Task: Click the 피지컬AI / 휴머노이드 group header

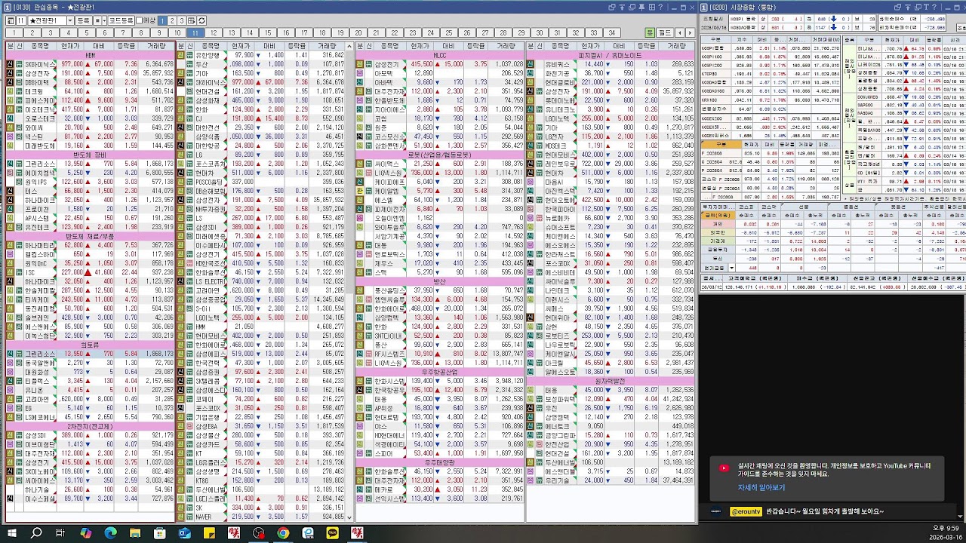Action: click(611, 55)
